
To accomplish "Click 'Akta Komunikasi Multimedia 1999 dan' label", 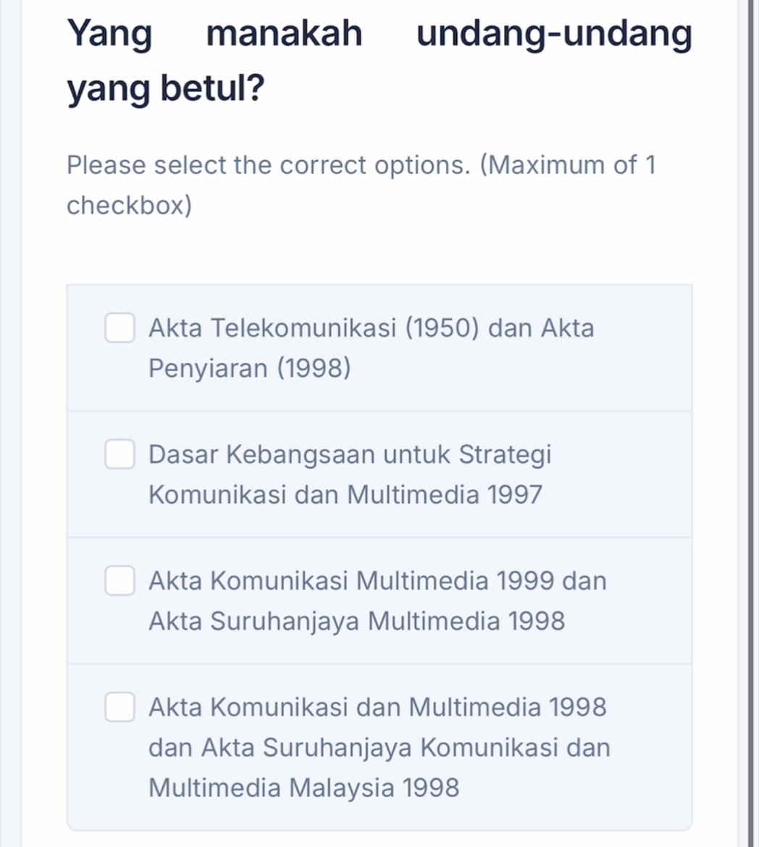I will [x=377, y=581].
